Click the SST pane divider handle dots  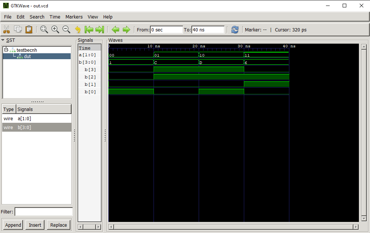coord(37,102)
